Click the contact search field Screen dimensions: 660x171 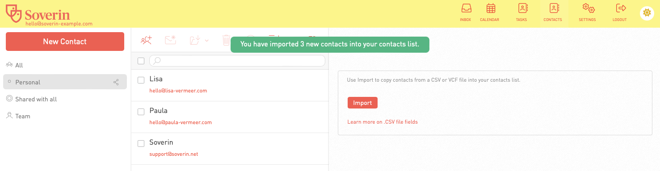[x=237, y=61]
